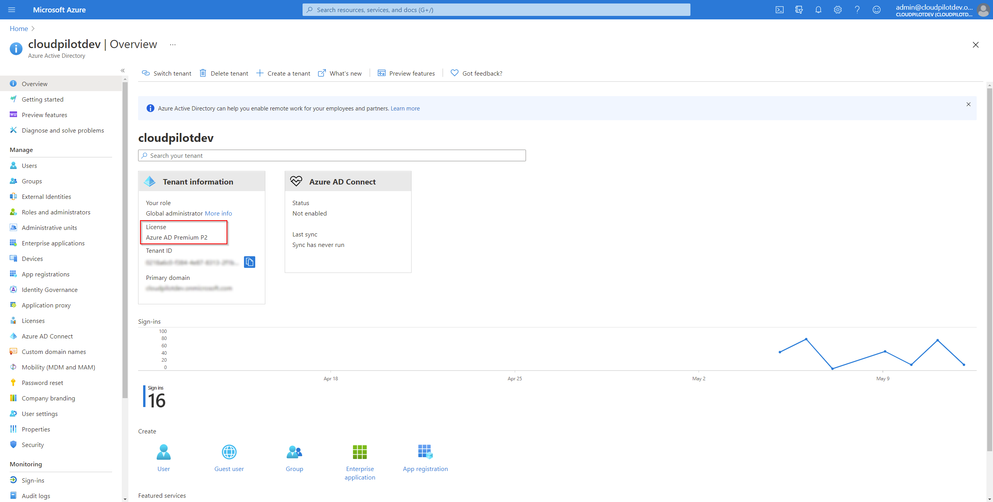Screen dimensions: 993x502
Task: Copy the Tenant ID to clipboard
Action: coord(249,262)
